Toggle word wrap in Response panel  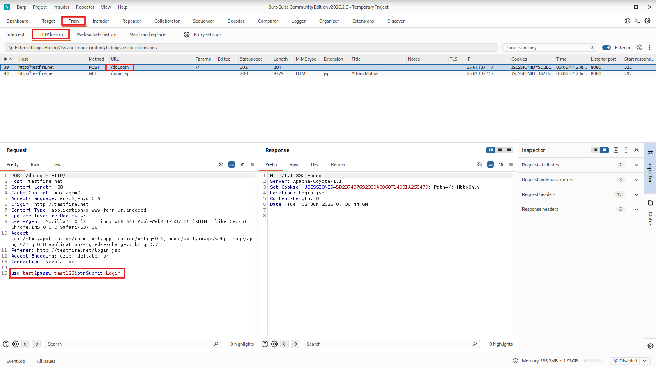click(490, 164)
